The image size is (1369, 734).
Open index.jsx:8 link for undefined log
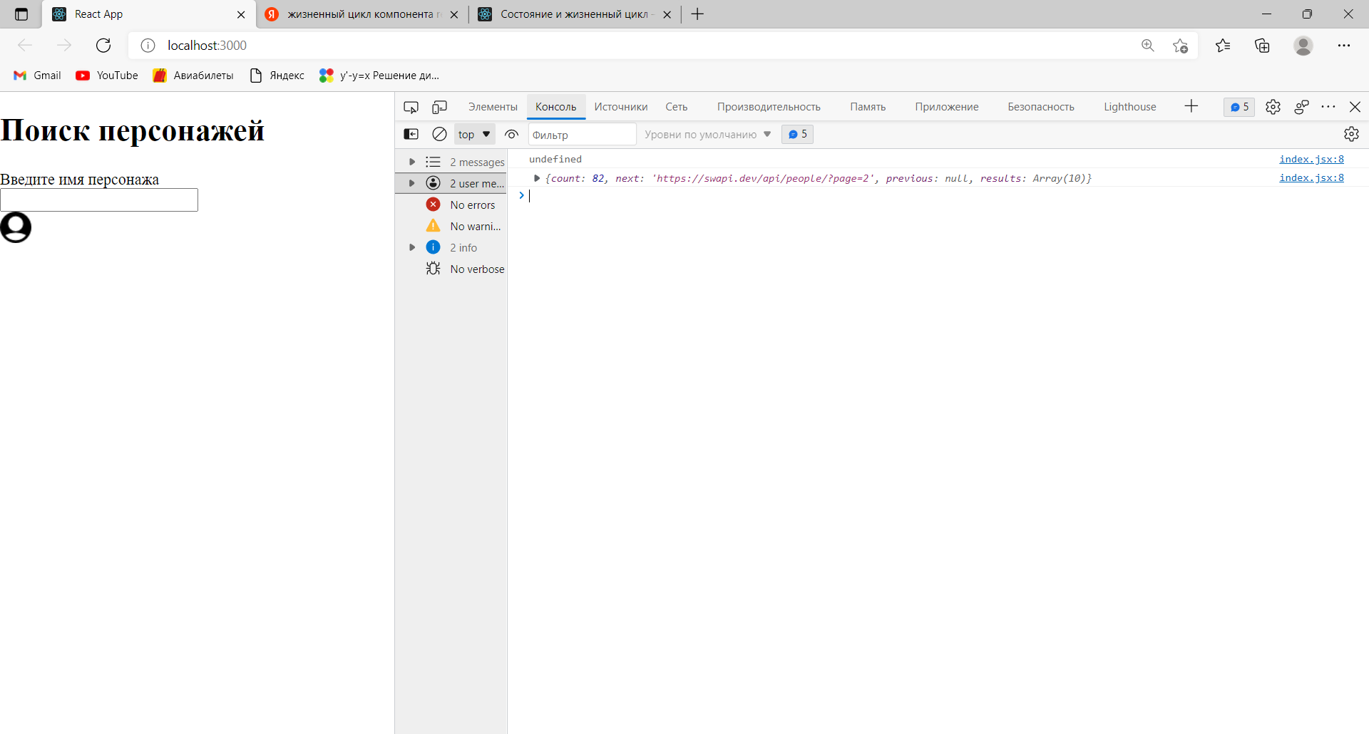click(1311, 159)
